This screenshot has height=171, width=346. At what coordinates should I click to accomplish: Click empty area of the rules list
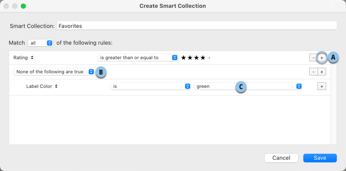170,120
